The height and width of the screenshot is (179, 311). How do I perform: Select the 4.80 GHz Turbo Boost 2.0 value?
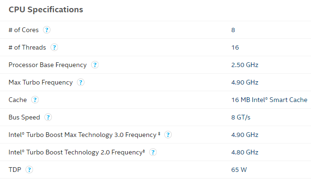coord(245,152)
